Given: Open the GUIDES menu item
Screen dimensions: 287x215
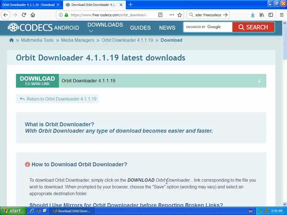Looking at the screenshot, I should click(140, 28).
